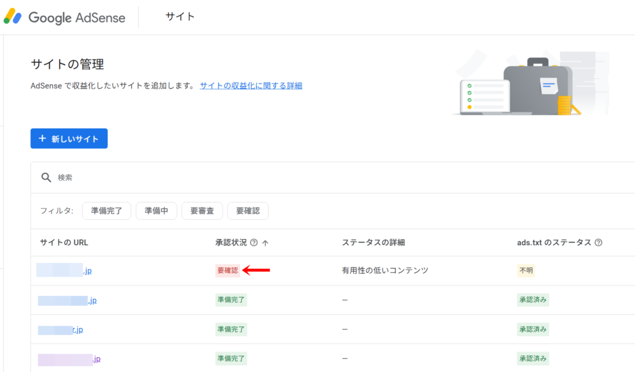635x372 pixels.
Task: Click a green 承認済み badge
Action: 533,300
